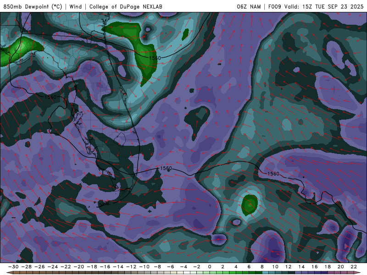Image resolution: width=367 pixels, height=275 pixels.
Task: Select the -16 value on the color scale
Action: (x=105, y=267)
